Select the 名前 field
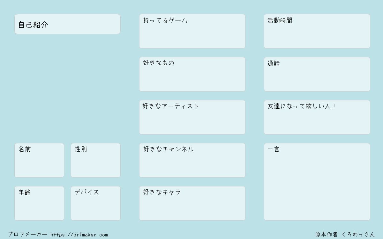The image size is (383, 239). click(39, 160)
